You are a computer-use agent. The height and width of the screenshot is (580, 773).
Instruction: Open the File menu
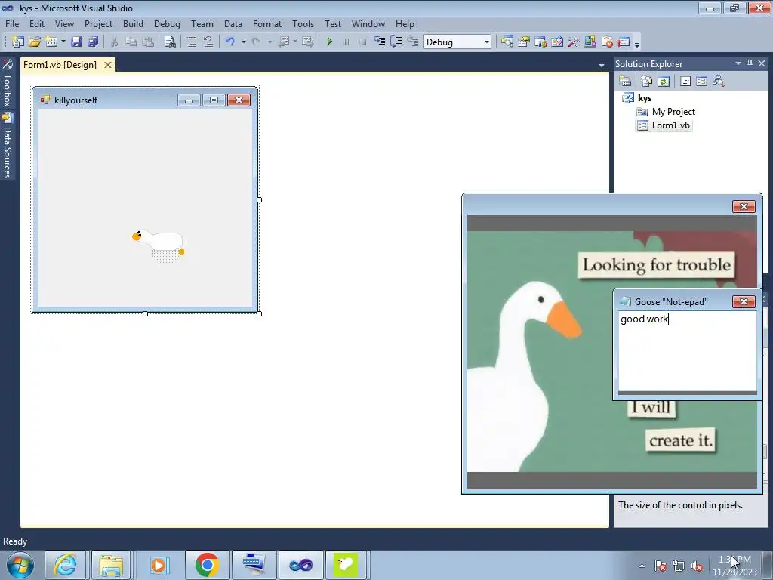[x=12, y=23]
